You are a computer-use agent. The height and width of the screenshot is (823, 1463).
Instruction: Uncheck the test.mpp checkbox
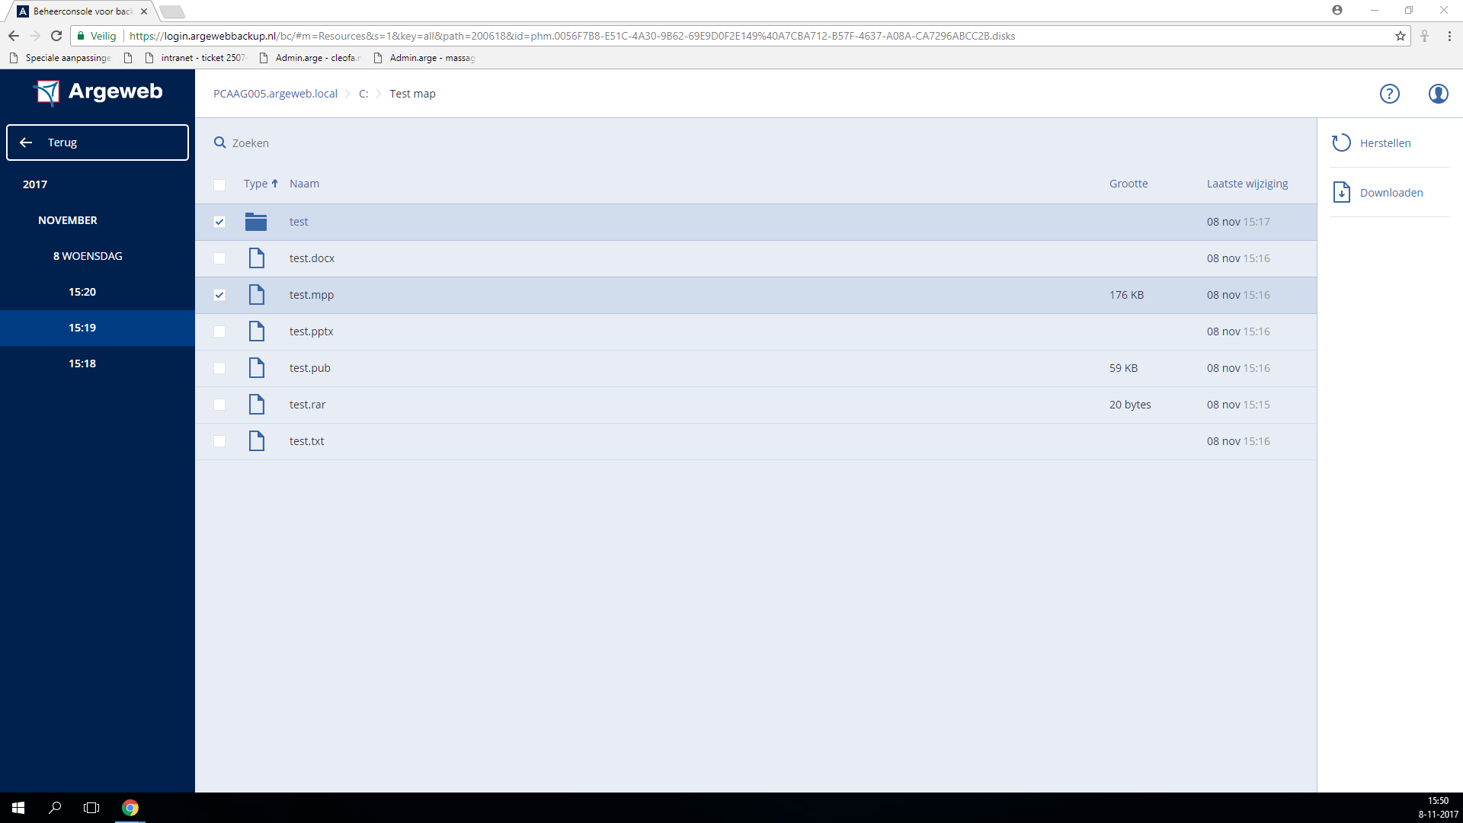219,295
